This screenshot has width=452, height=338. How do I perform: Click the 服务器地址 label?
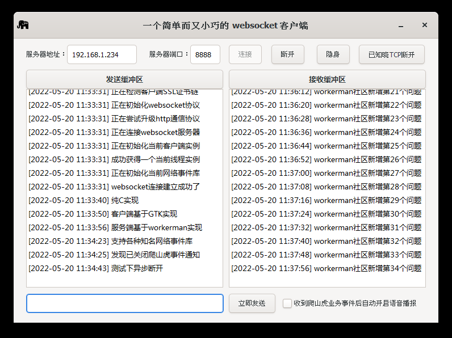(x=45, y=54)
